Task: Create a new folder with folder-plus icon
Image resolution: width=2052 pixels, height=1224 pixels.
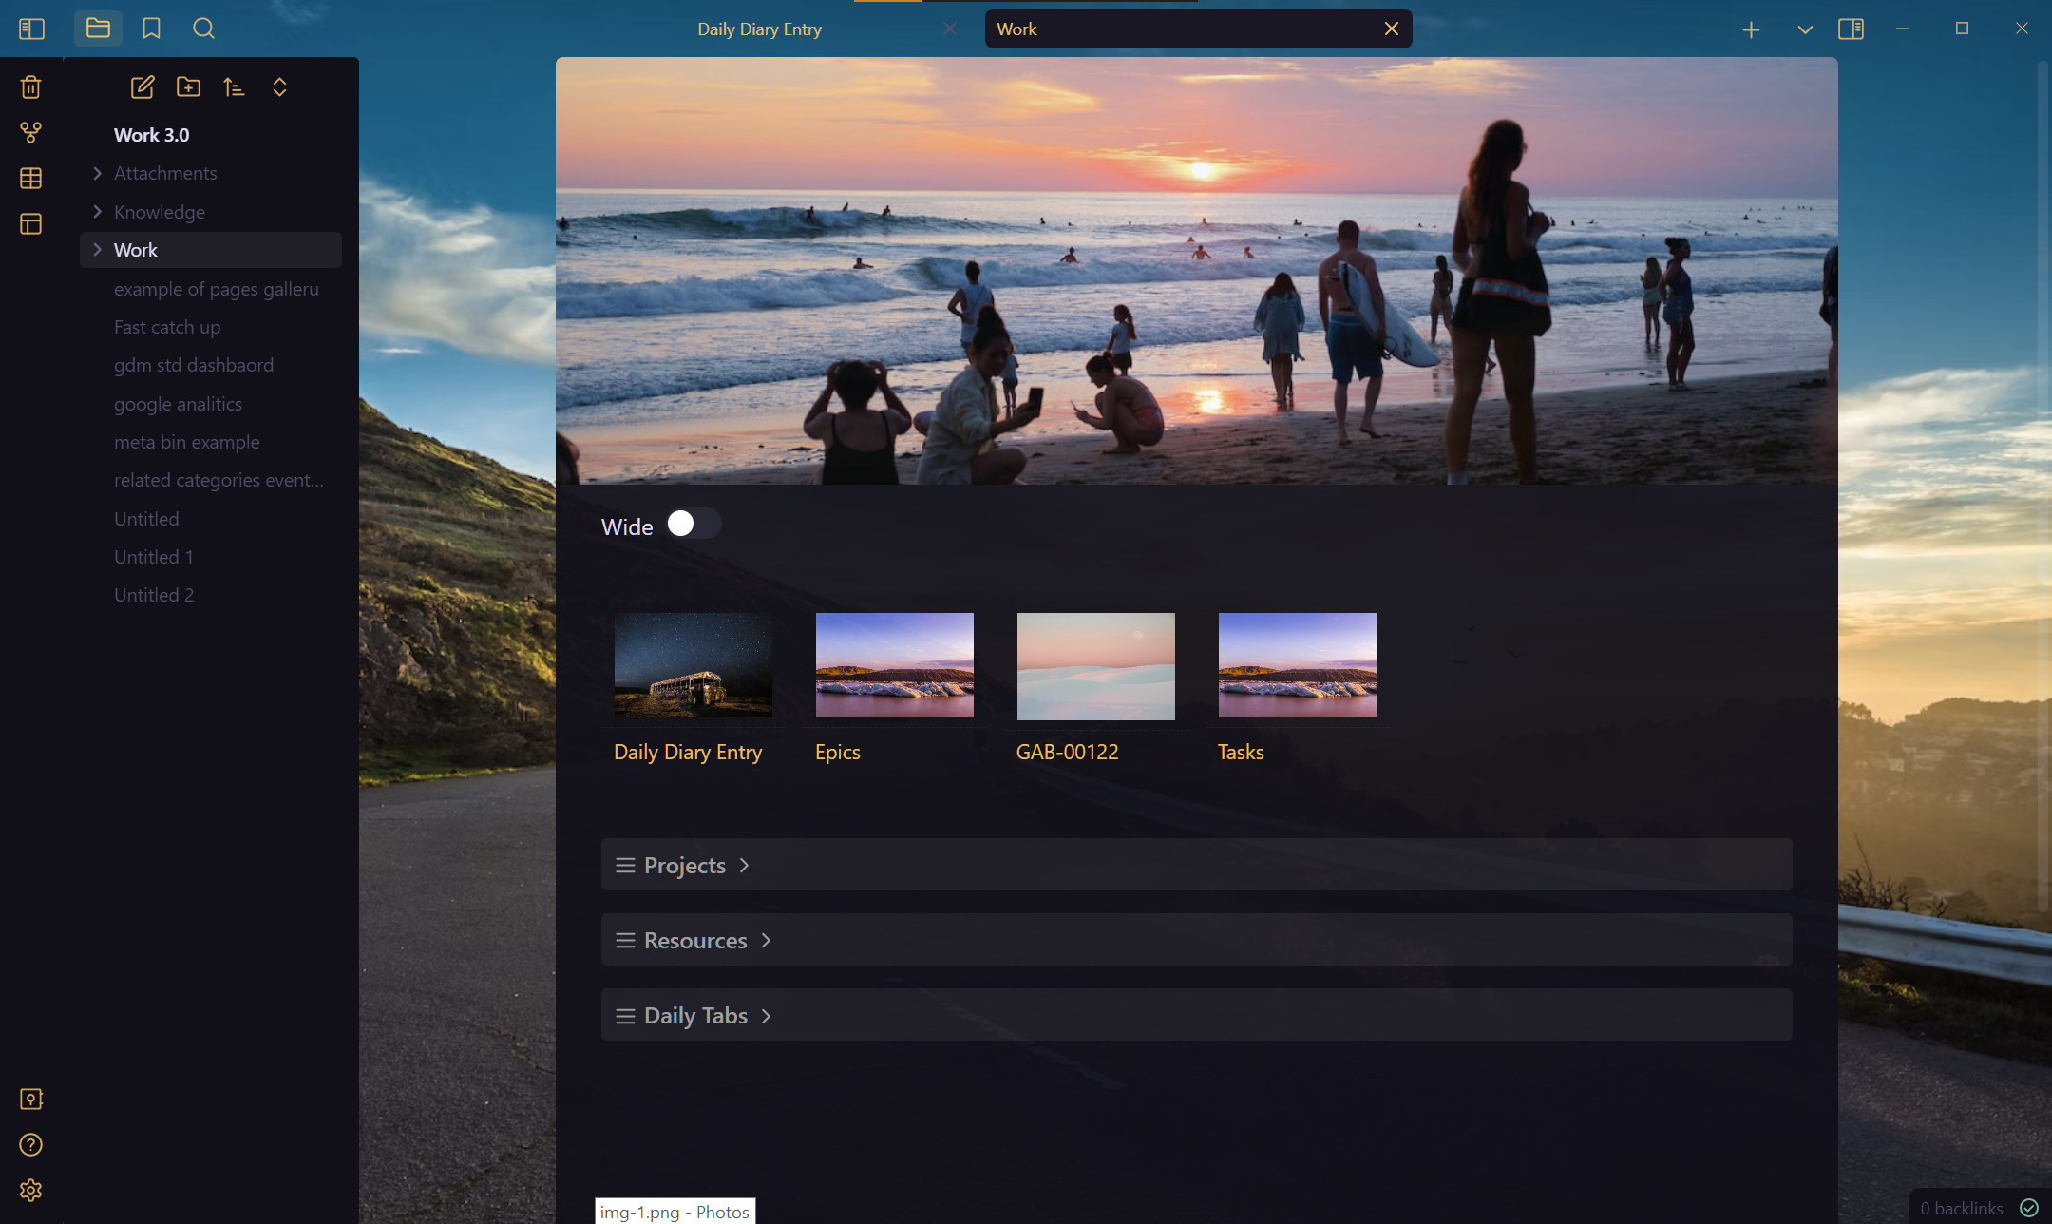Action: 188,87
